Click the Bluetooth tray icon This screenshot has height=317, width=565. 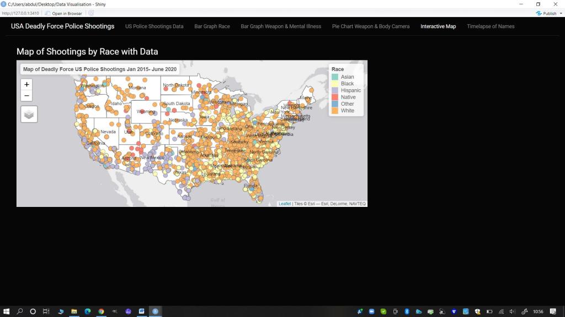[407, 311]
